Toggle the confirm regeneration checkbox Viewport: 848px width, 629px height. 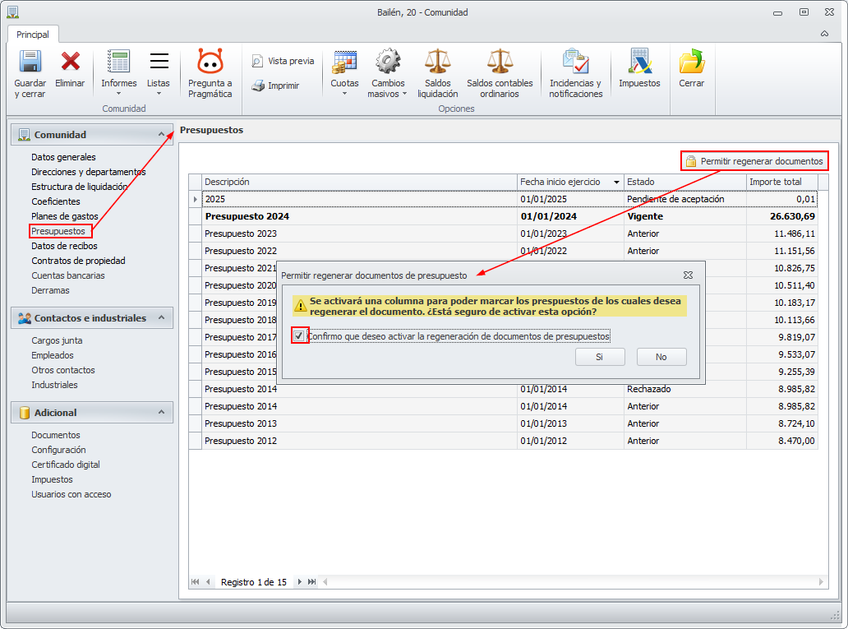click(299, 336)
